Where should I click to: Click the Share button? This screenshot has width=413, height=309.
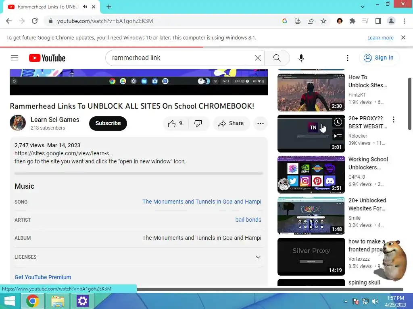click(231, 123)
